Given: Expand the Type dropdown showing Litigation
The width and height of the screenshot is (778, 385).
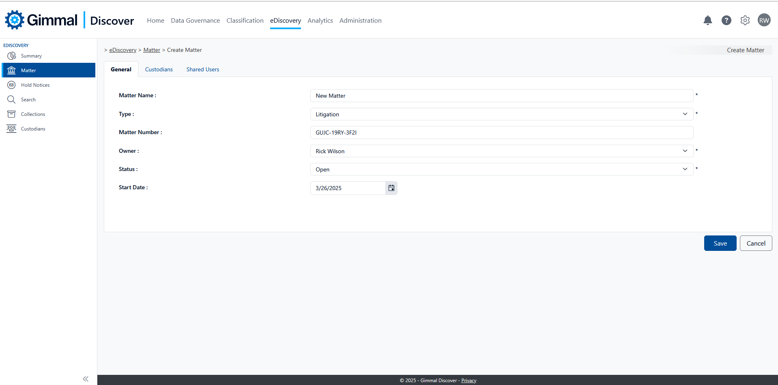Looking at the screenshot, I should coord(501,114).
